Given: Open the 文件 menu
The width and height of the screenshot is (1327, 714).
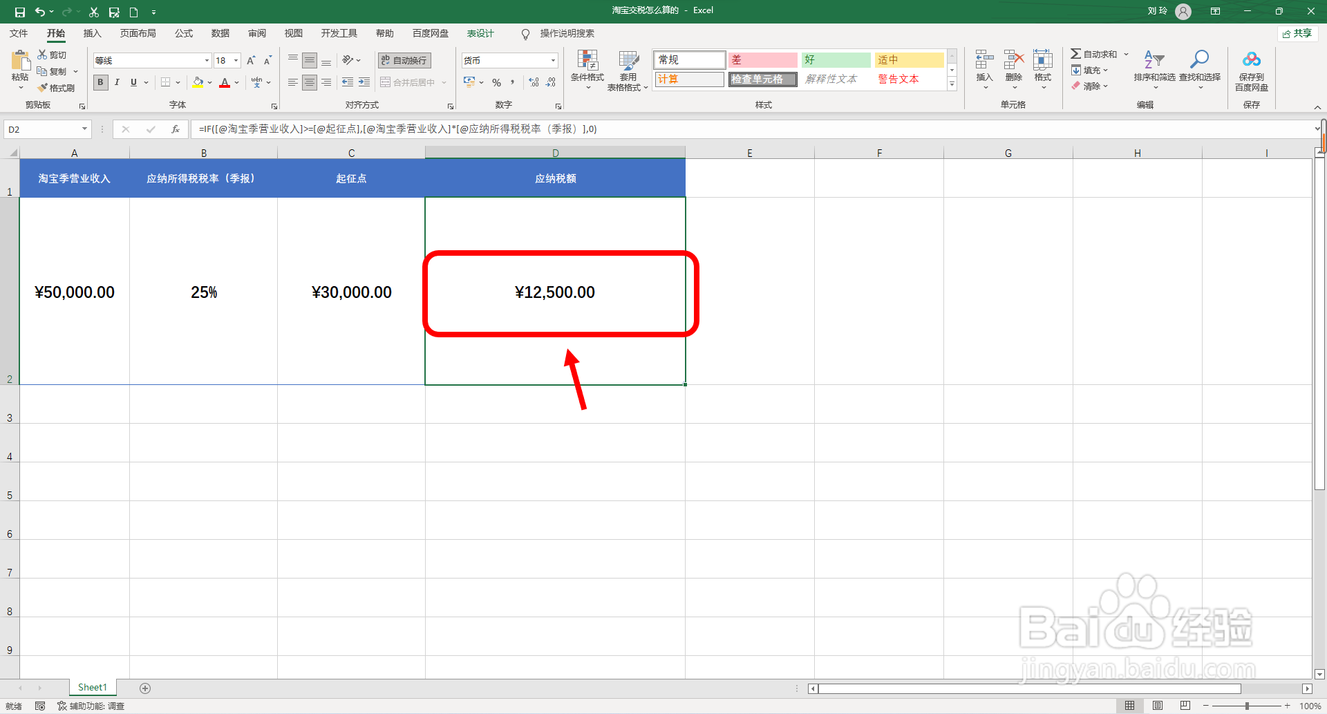Looking at the screenshot, I should click(x=19, y=33).
